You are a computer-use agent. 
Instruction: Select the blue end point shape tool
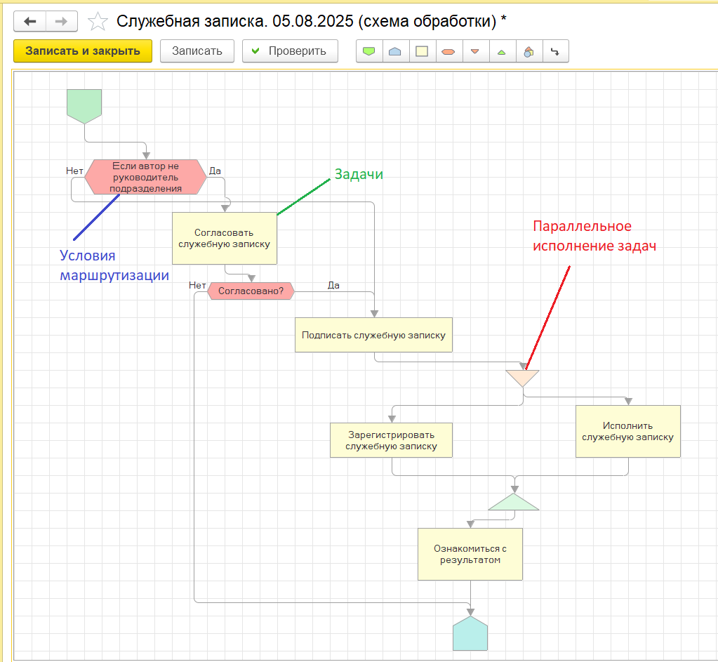point(395,51)
